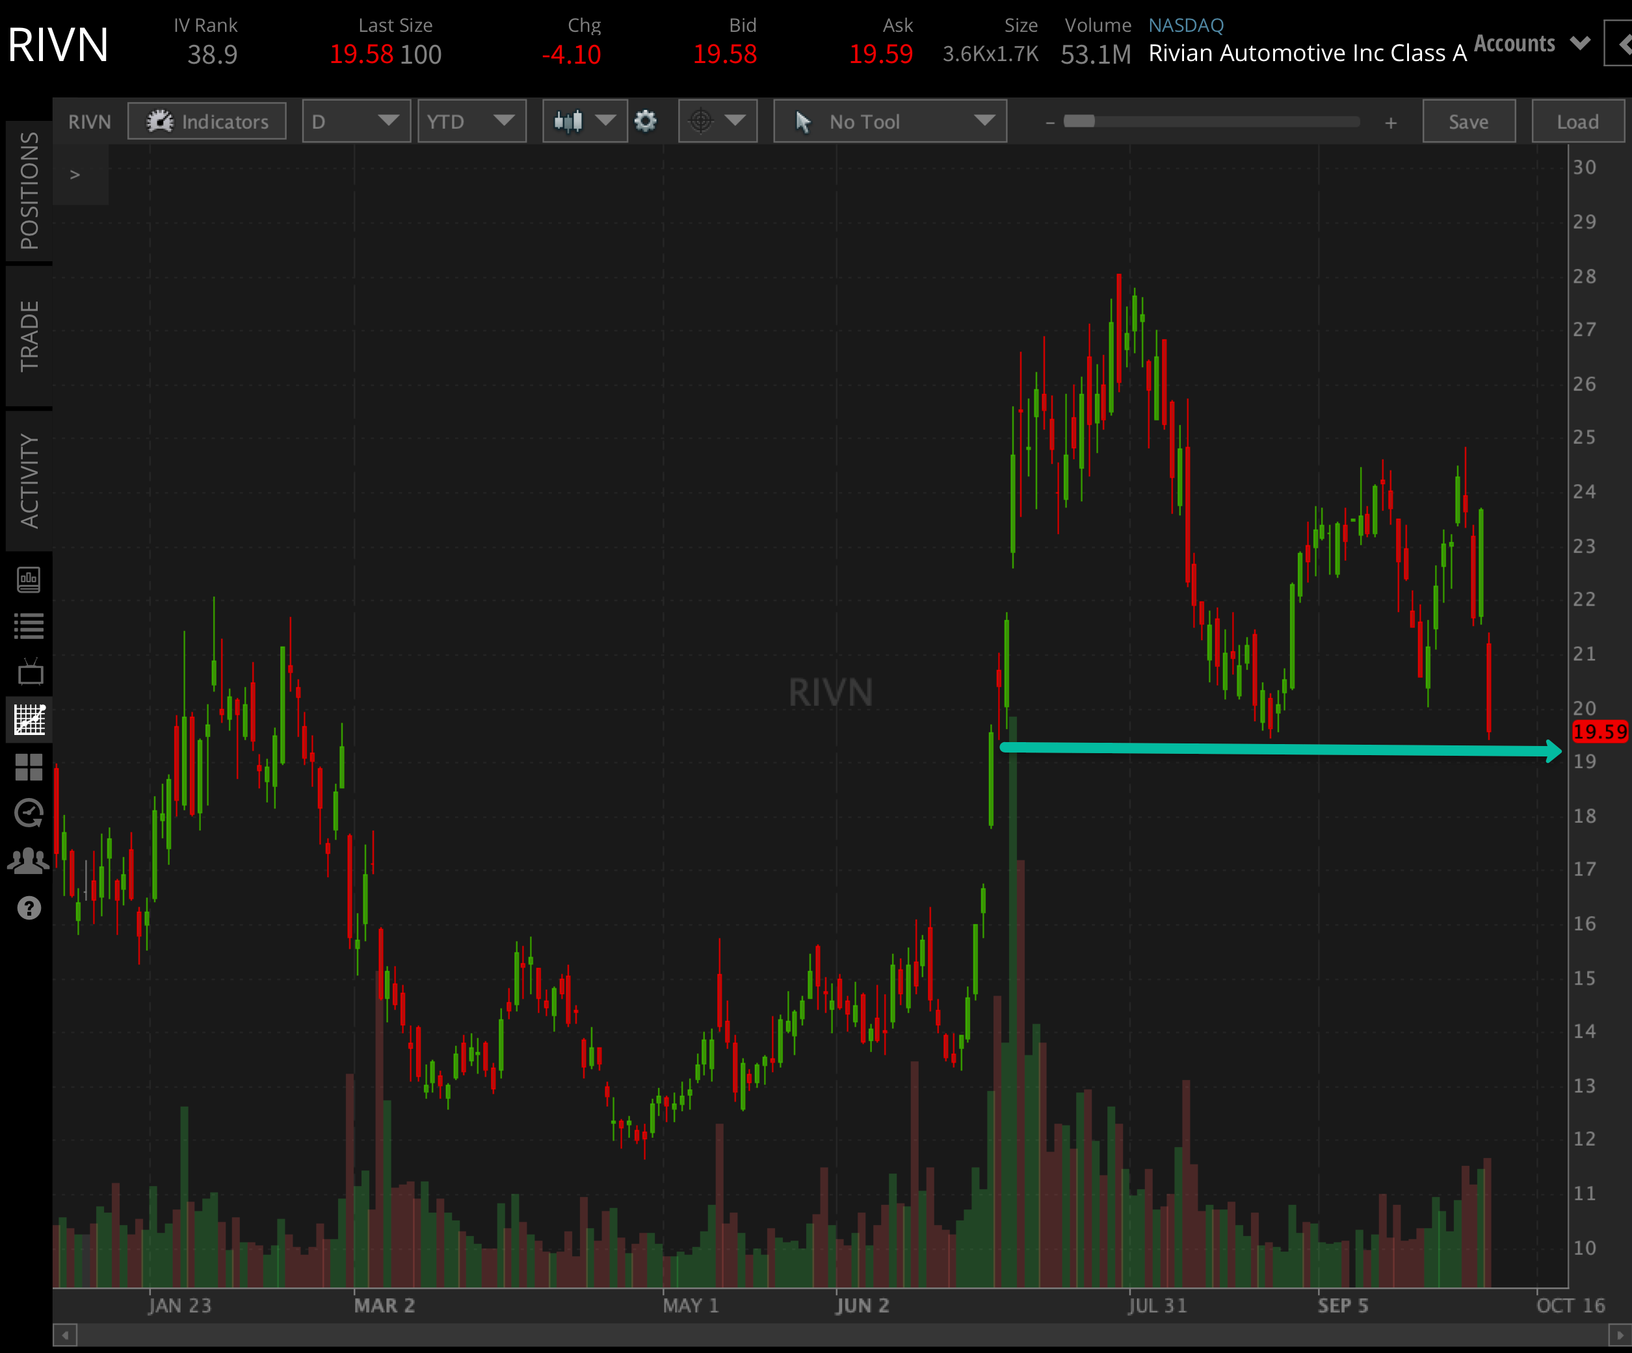Open the TV video feed sidebar icon
Image resolution: width=1632 pixels, height=1353 pixels.
coord(29,673)
